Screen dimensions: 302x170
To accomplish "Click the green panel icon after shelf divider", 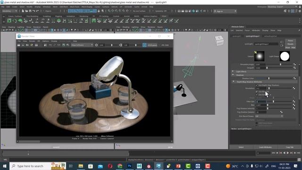I will (x=93, y=20).
